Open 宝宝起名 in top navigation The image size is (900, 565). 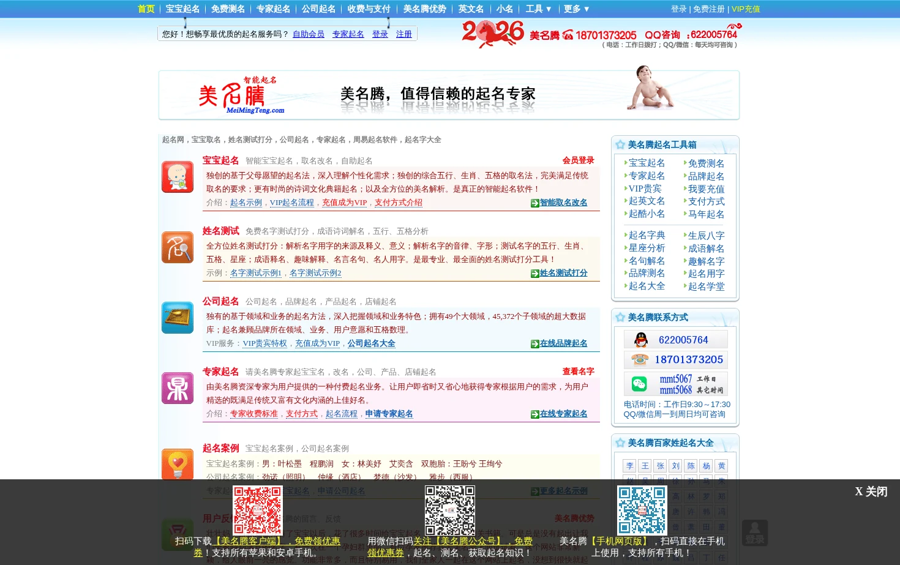(182, 9)
